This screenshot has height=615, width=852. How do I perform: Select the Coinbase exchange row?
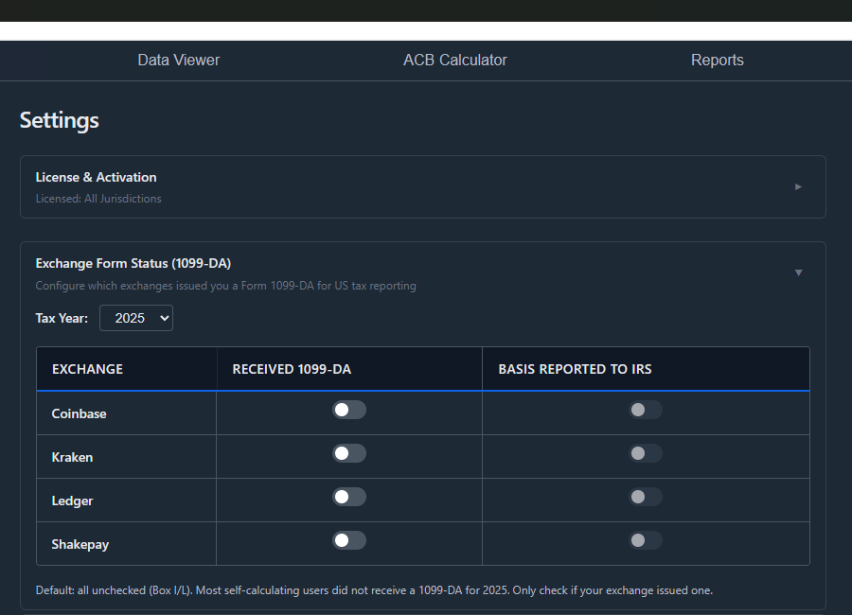(79, 413)
